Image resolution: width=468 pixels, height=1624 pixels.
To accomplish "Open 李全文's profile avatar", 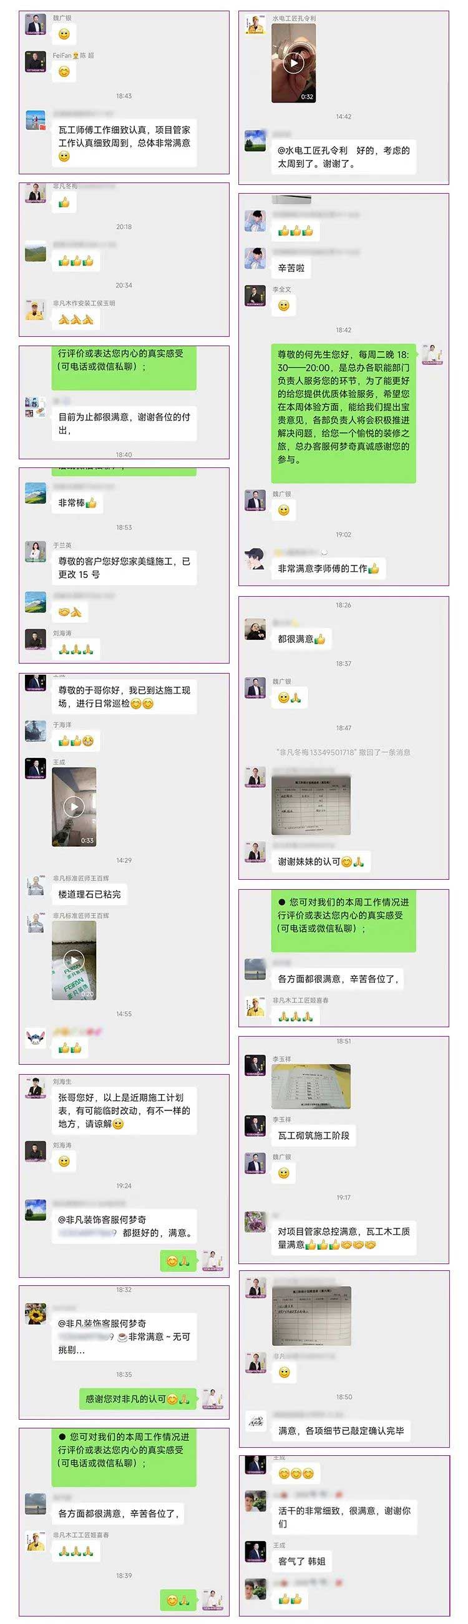I will pyautogui.click(x=255, y=296).
